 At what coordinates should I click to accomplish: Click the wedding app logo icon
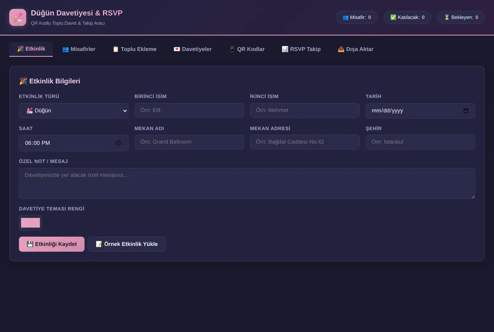pos(18,18)
